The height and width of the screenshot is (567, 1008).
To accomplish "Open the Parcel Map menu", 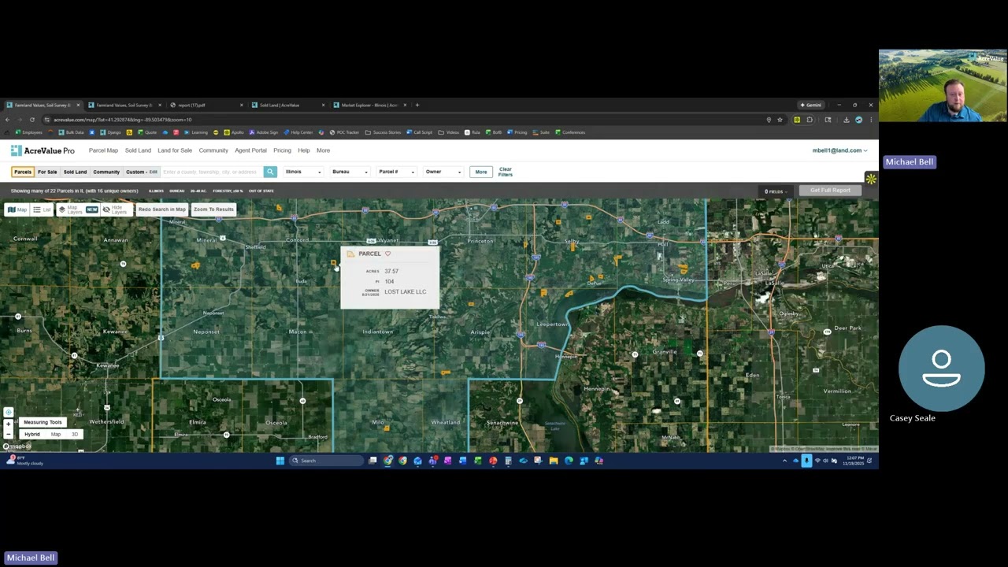I will pos(103,150).
